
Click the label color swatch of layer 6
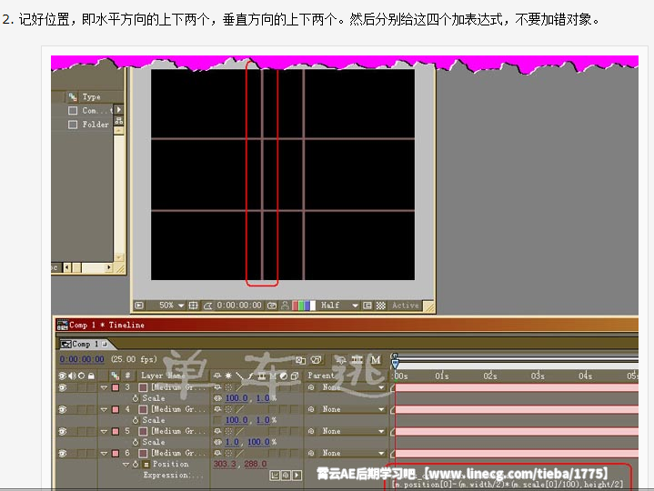(x=116, y=453)
